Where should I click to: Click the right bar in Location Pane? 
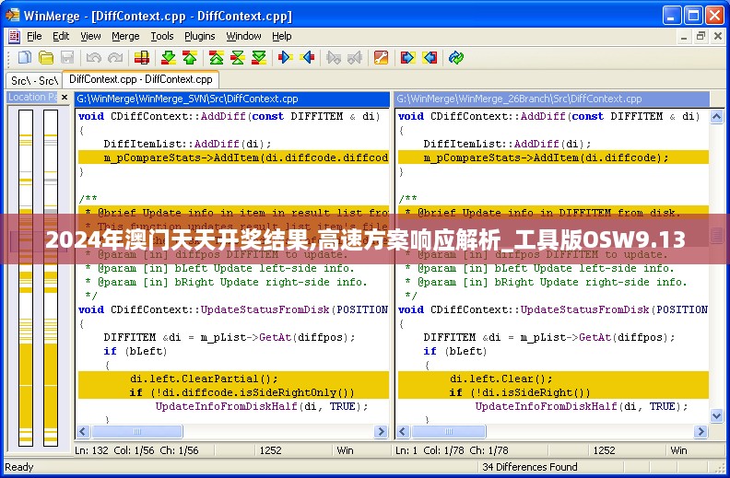(x=51, y=277)
